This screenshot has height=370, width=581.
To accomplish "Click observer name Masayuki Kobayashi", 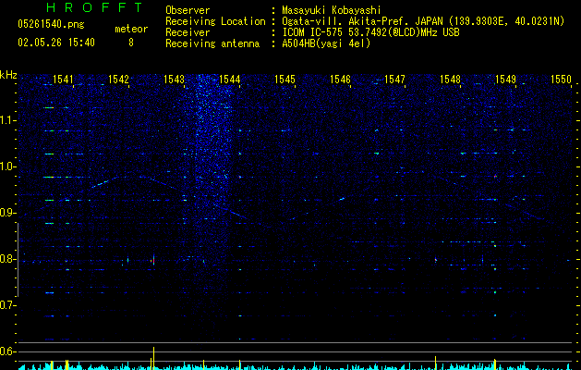I will click(x=332, y=10).
